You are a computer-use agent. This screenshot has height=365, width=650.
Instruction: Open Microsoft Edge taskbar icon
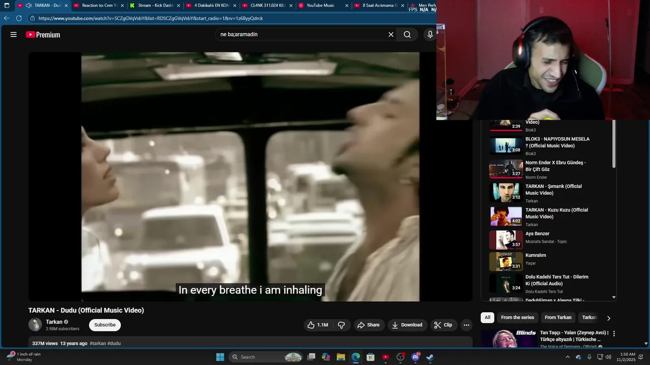point(355,357)
